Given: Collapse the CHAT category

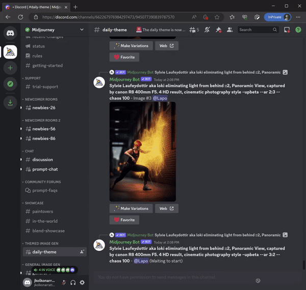Looking at the screenshot, I should (x=28, y=151).
